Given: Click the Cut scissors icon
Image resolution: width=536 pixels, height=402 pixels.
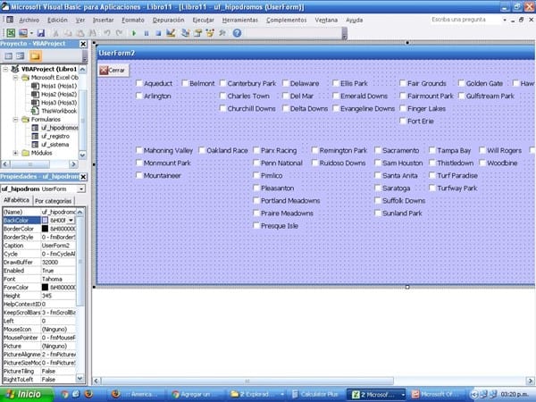Looking at the screenshot, I should point(55,33).
